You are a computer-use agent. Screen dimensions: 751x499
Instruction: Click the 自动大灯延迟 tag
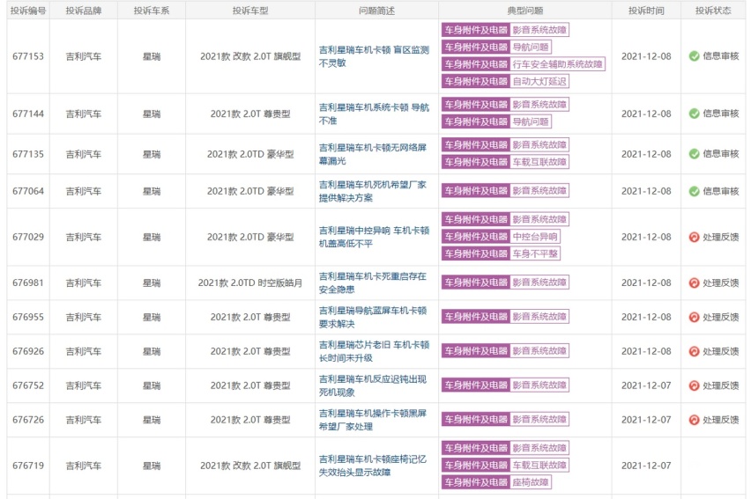[539, 81]
